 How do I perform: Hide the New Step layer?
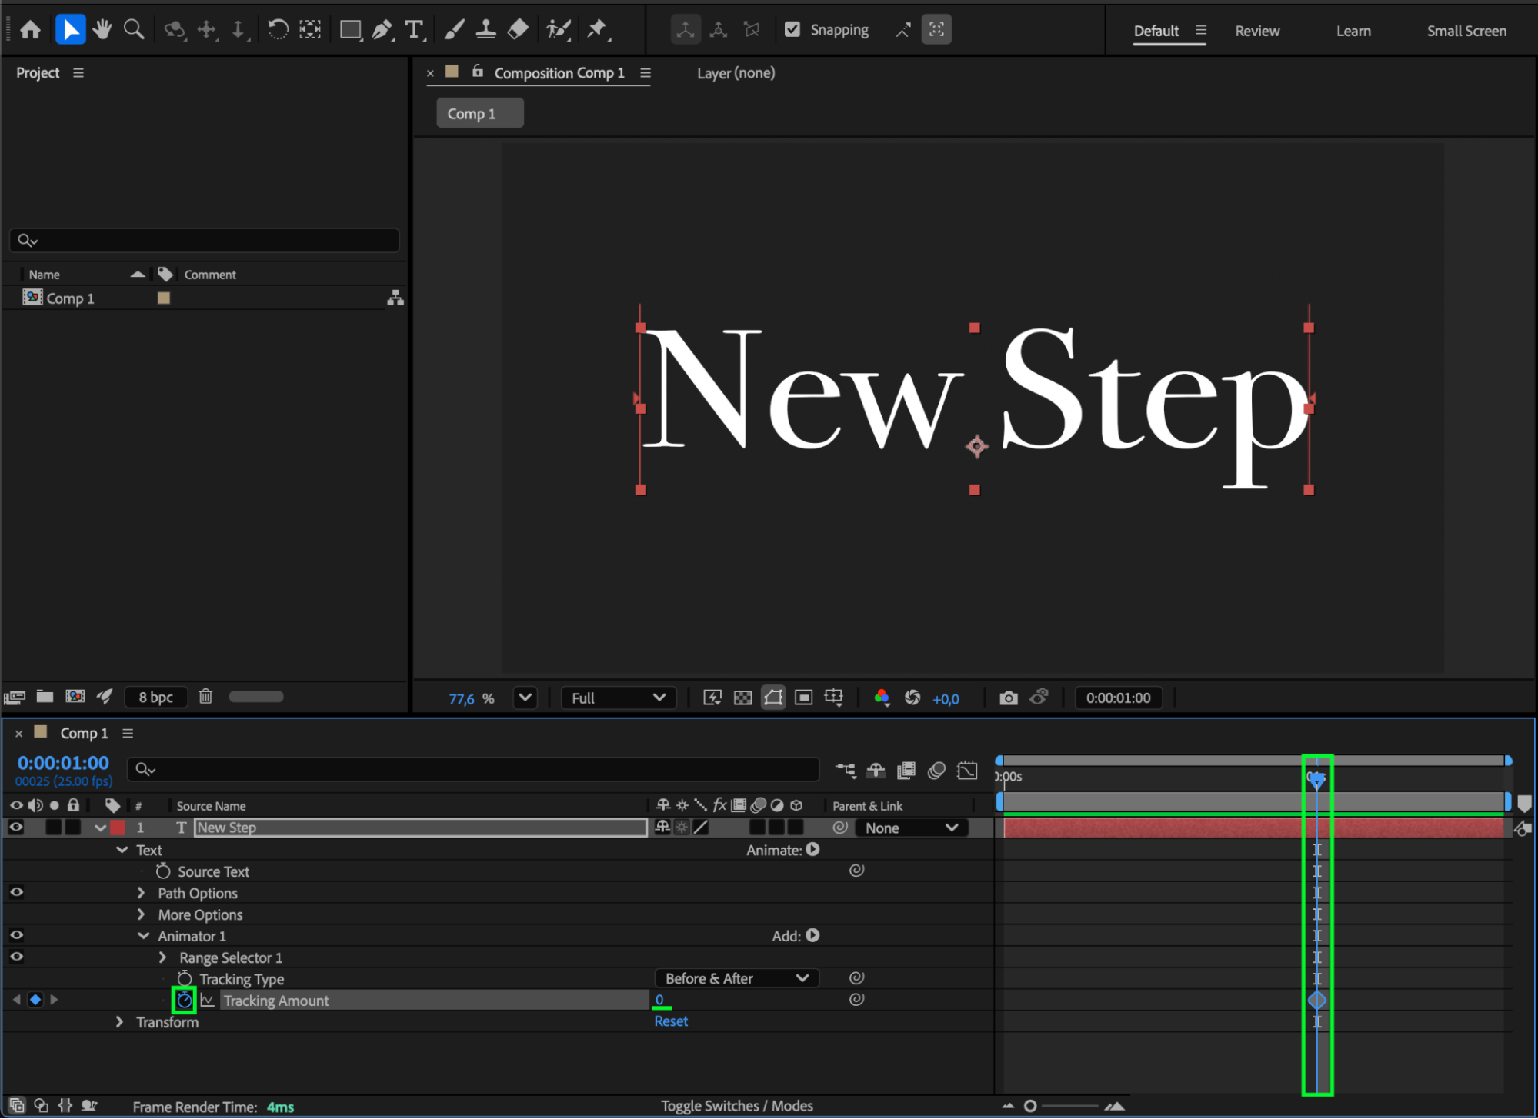[x=16, y=828]
